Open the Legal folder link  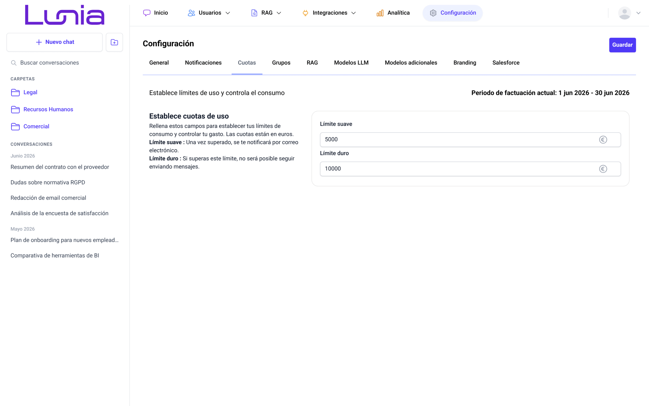coord(30,92)
